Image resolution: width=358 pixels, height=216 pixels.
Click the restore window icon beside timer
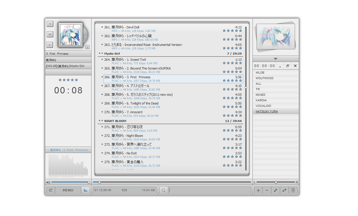(288, 66)
